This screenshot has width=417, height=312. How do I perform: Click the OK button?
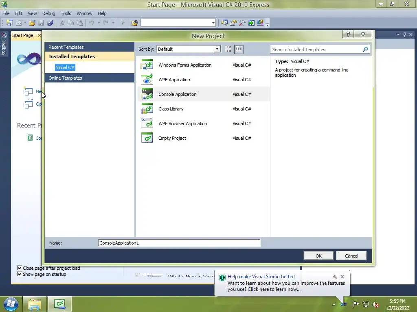[x=318, y=256]
